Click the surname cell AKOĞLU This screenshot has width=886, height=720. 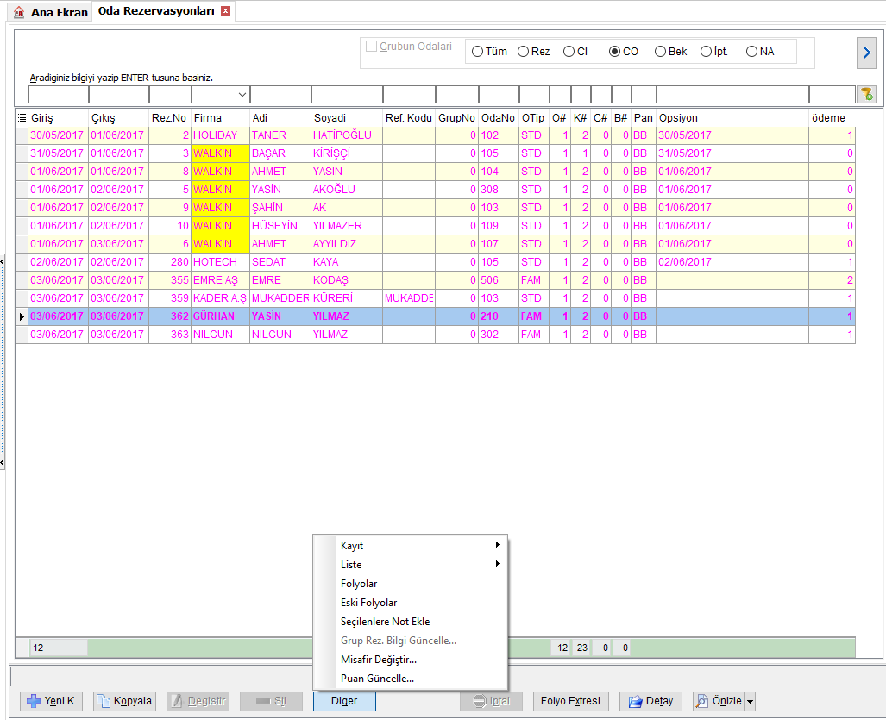[x=347, y=189]
